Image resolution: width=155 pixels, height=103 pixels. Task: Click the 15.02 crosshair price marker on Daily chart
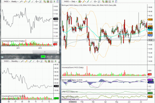pos(151,40)
